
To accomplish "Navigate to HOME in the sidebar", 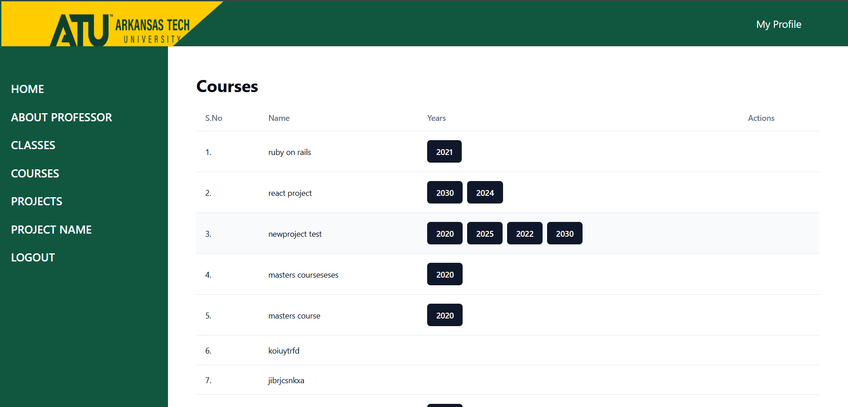I will (27, 89).
